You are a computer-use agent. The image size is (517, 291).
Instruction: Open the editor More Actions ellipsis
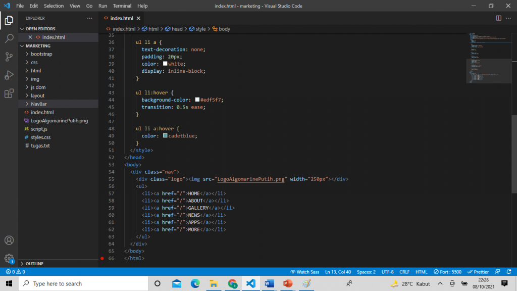508,18
